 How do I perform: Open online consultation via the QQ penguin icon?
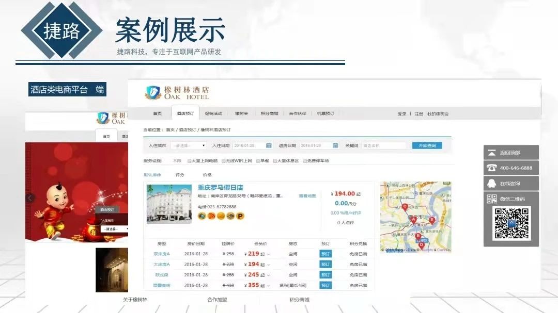(491, 183)
